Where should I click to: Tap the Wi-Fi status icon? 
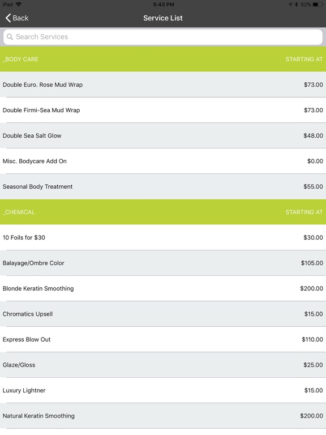coord(19,4)
